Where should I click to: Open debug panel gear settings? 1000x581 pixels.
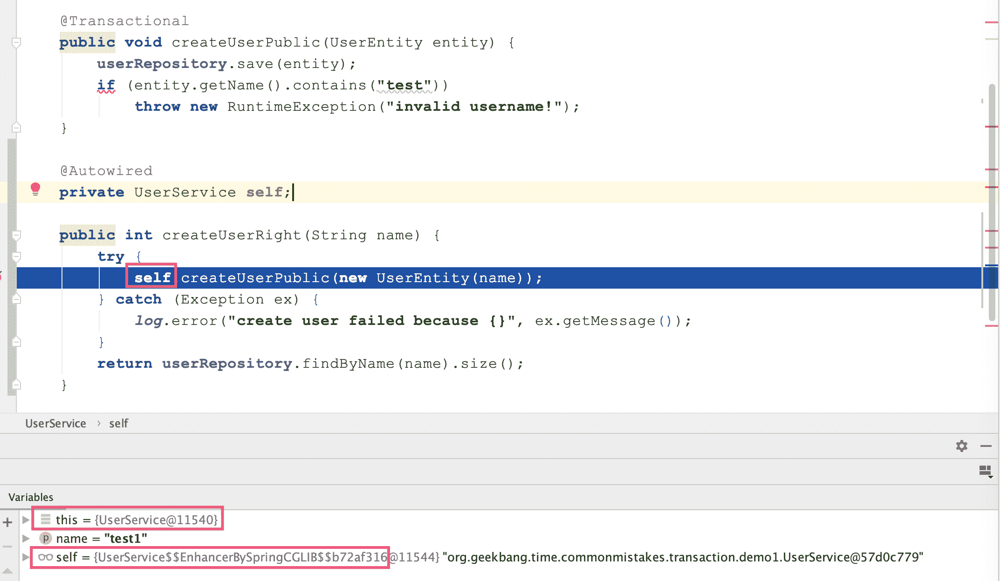[961, 446]
